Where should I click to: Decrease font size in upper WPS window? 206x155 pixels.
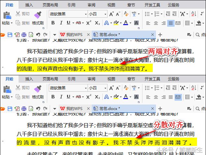(118, 14)
